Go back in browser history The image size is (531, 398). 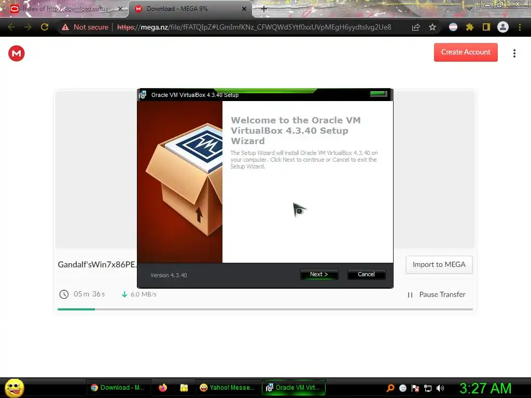coord(11,27)
